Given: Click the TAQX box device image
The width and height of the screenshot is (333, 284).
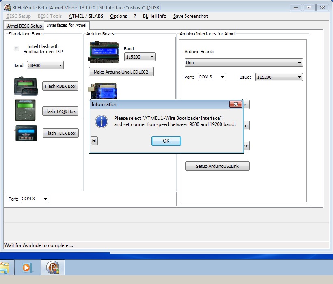Looking at the screenshot, I should [25, 110].
